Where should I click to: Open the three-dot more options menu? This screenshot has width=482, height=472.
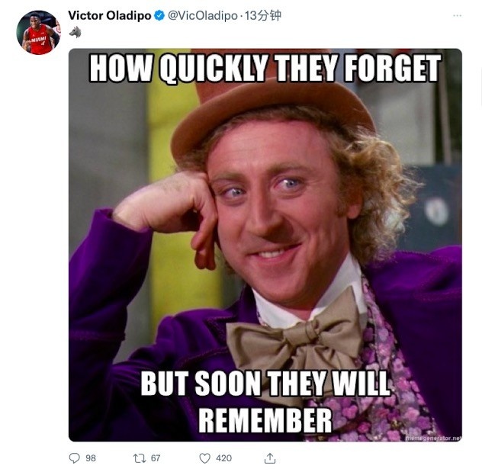pyautogui.click(x=457, y=15)
